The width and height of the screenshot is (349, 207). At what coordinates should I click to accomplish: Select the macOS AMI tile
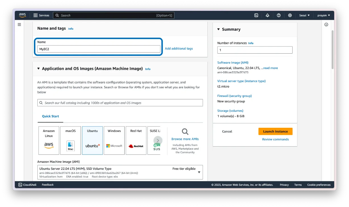[70, 141]
